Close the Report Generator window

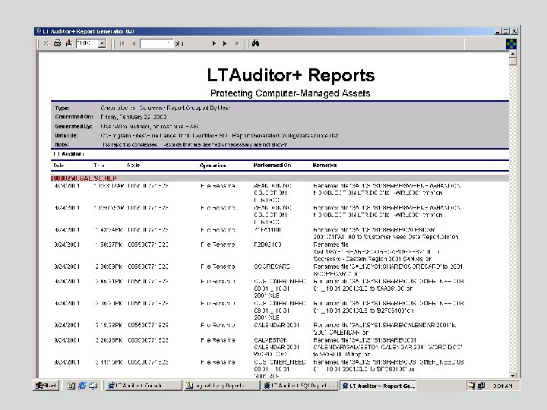(514, 31)
